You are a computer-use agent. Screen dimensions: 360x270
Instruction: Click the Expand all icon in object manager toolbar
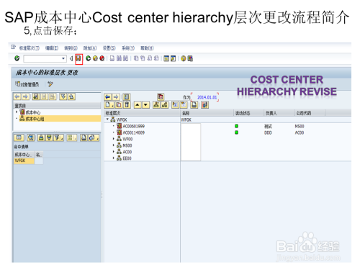point(63,96)
